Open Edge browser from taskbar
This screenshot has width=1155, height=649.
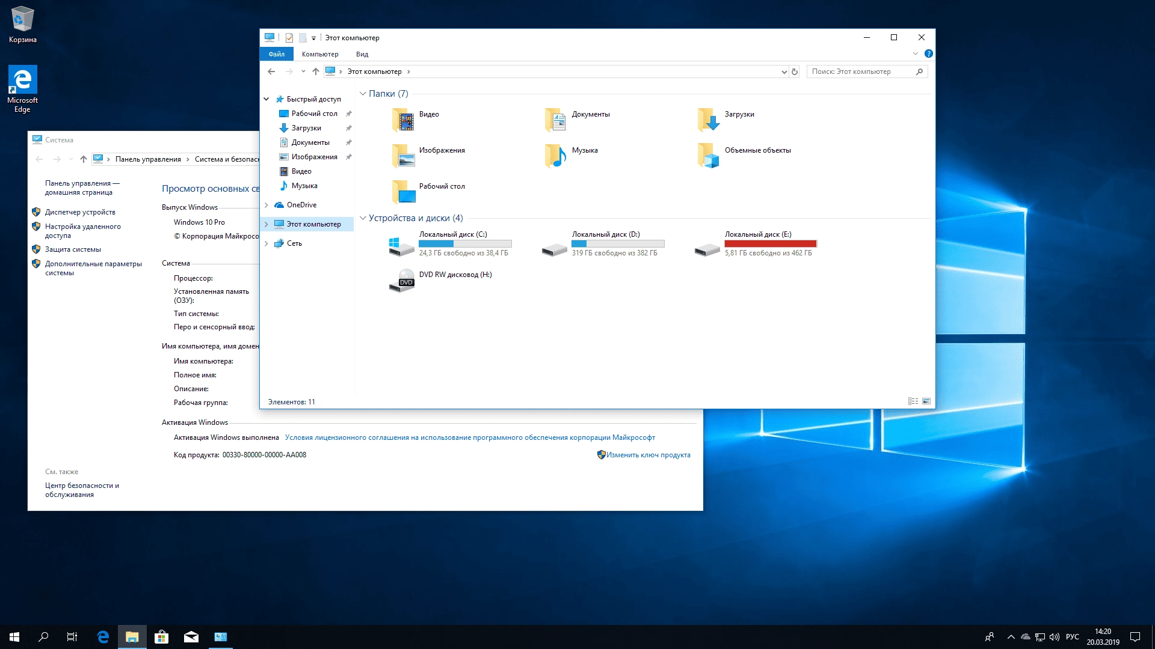point(103,637)
